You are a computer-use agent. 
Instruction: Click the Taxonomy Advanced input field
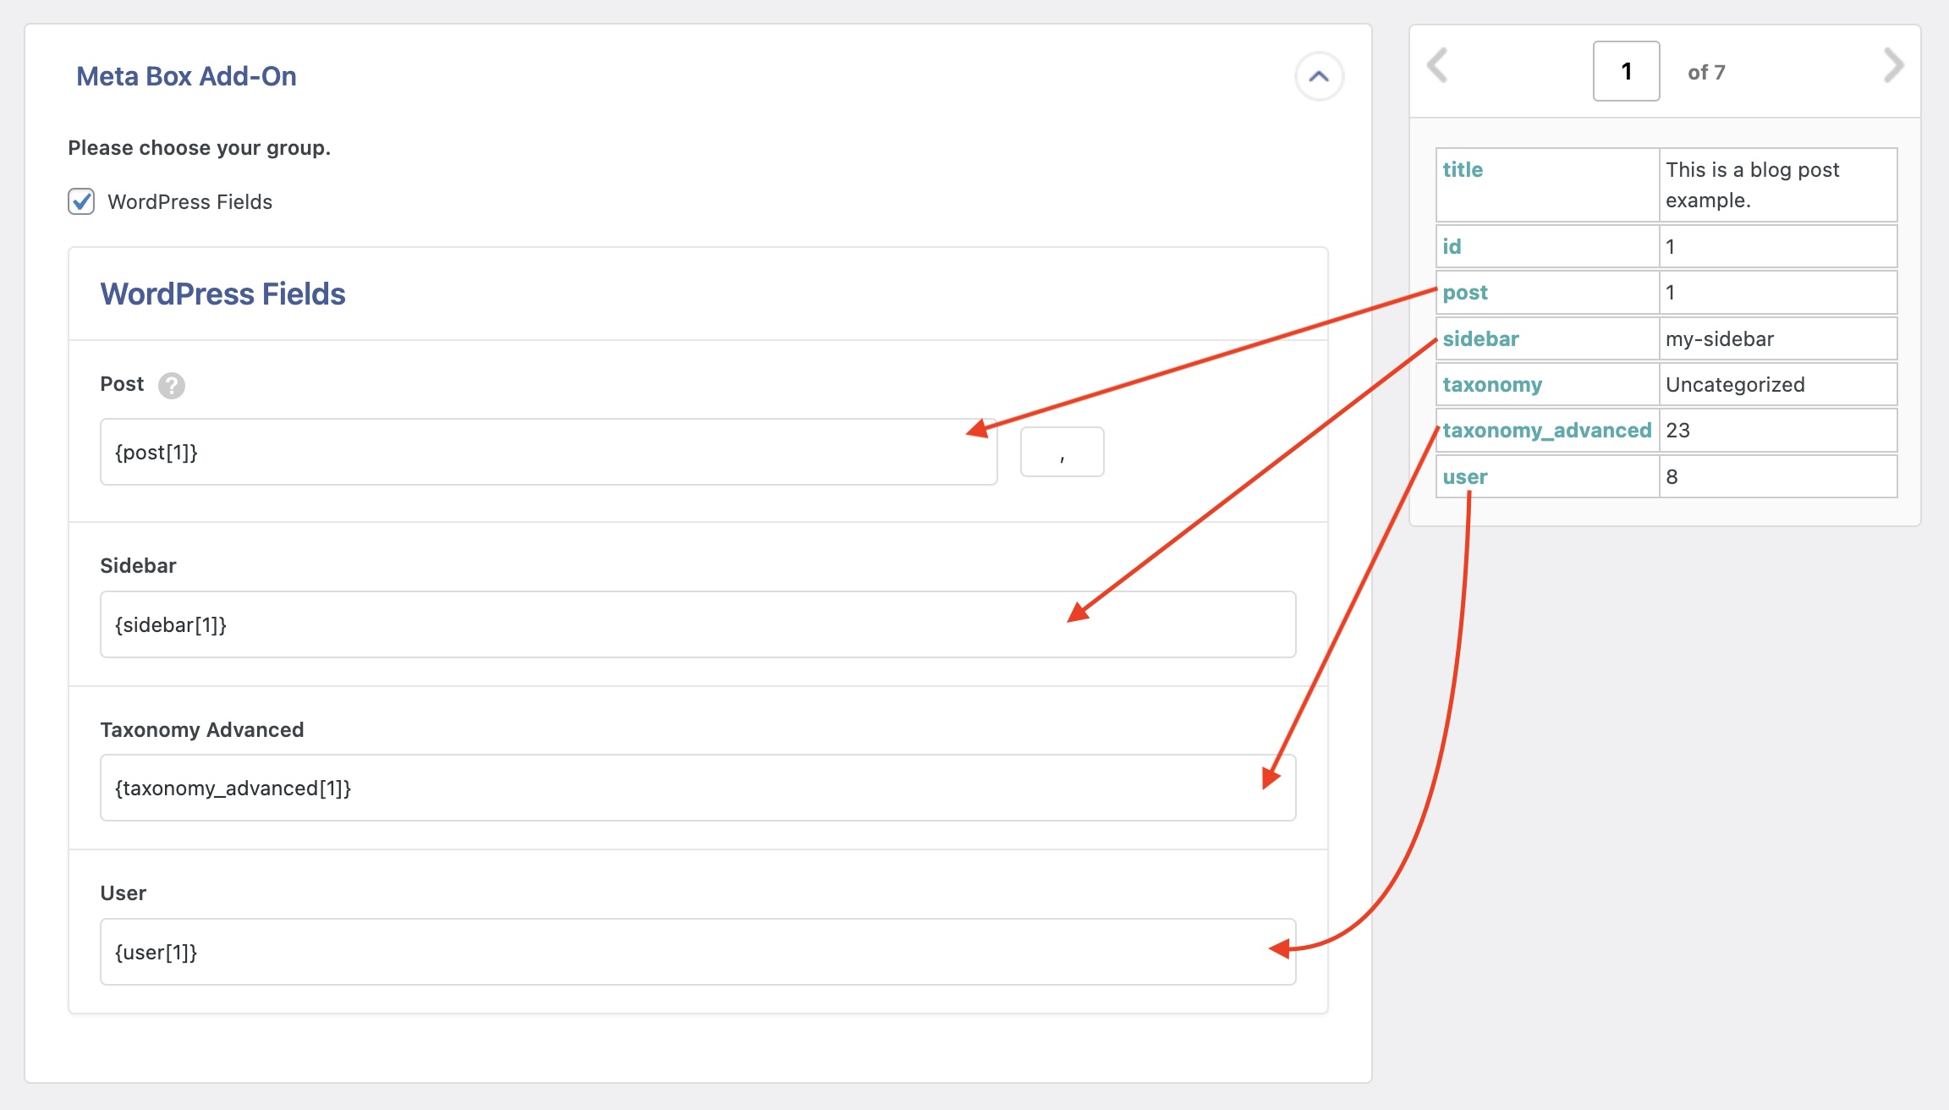pos(697,788)
